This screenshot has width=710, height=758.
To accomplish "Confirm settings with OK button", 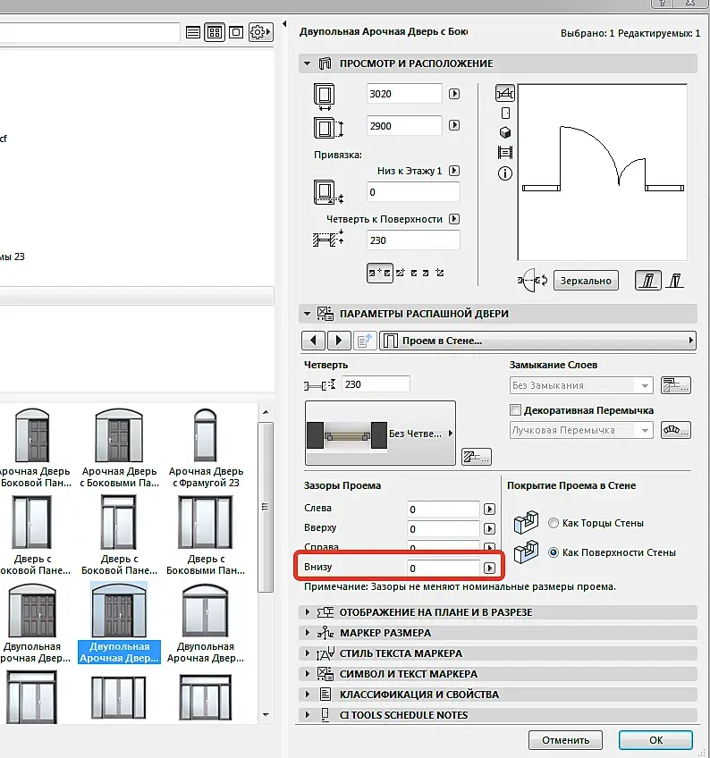I will (x=655, y=740).
